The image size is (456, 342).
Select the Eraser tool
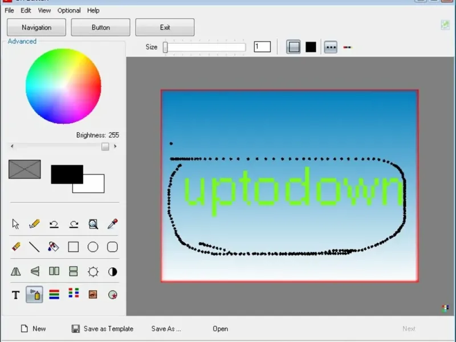tap(16, 247)
